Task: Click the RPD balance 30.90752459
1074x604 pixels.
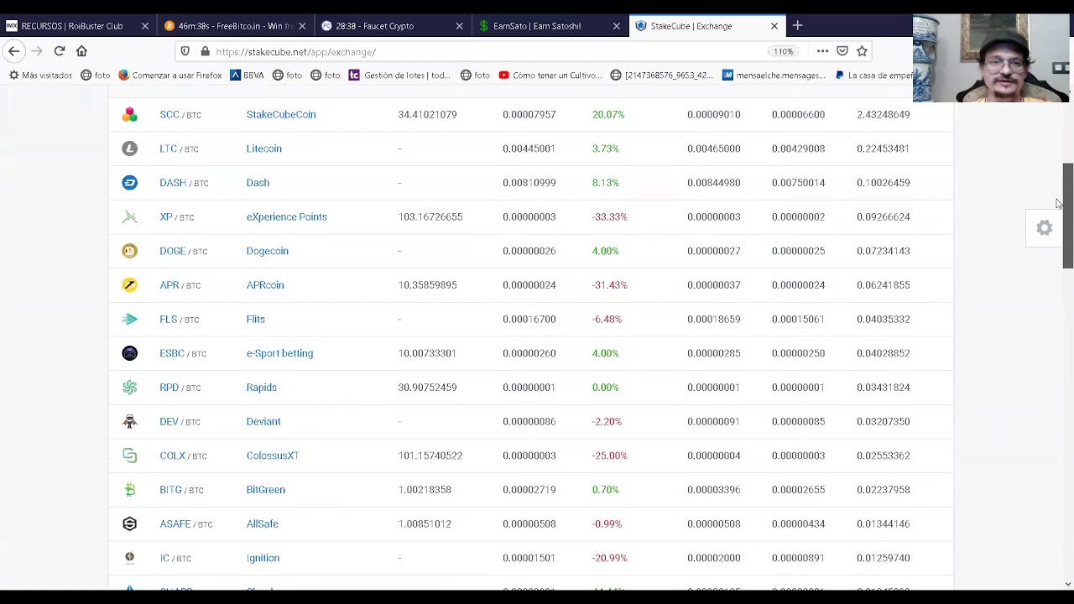Action: 427,388
